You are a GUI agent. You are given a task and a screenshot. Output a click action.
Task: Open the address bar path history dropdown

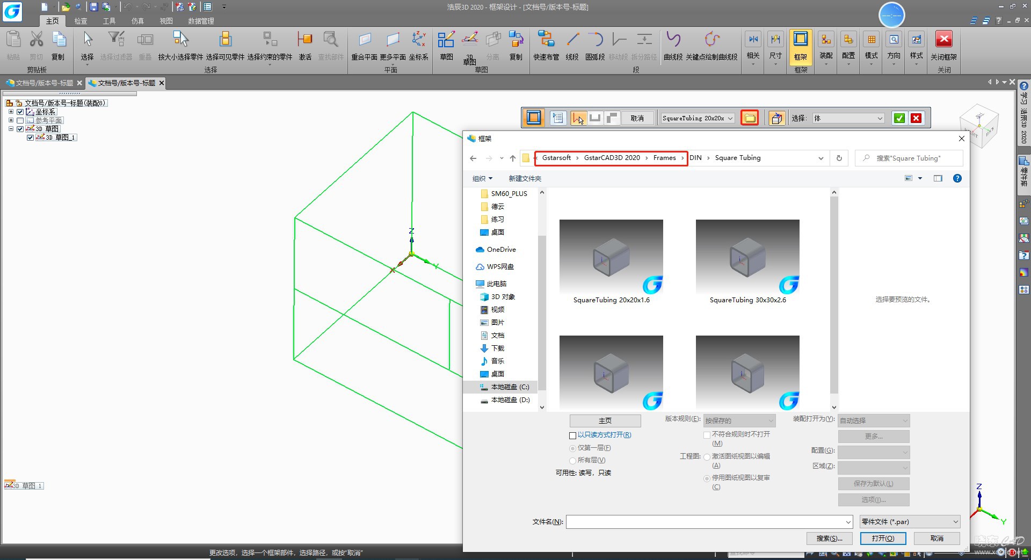[x=821, y=158]
